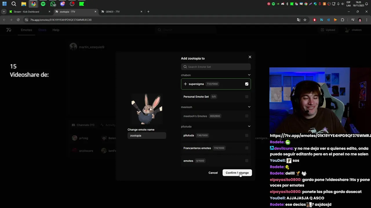This screenshot has width=371, height=208.
Task: Click the 7TV logo in header
Action: [9, 30]
